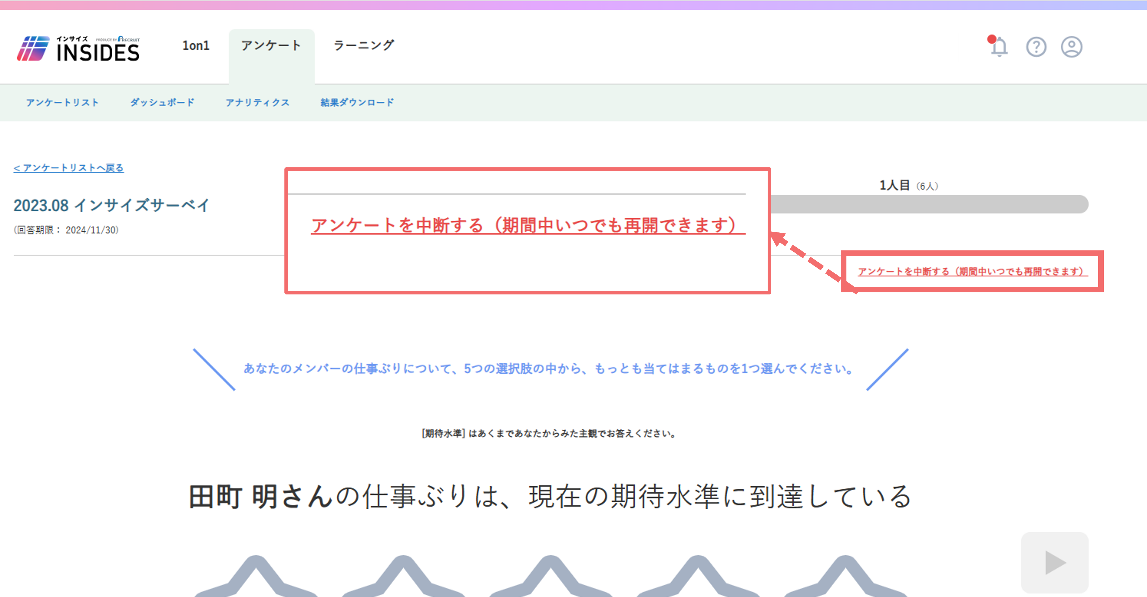Image resolution: width=1147 pixels, height=597 pixels.
Task: Switch to the ラーニング tab
Action: click(364, 45)
